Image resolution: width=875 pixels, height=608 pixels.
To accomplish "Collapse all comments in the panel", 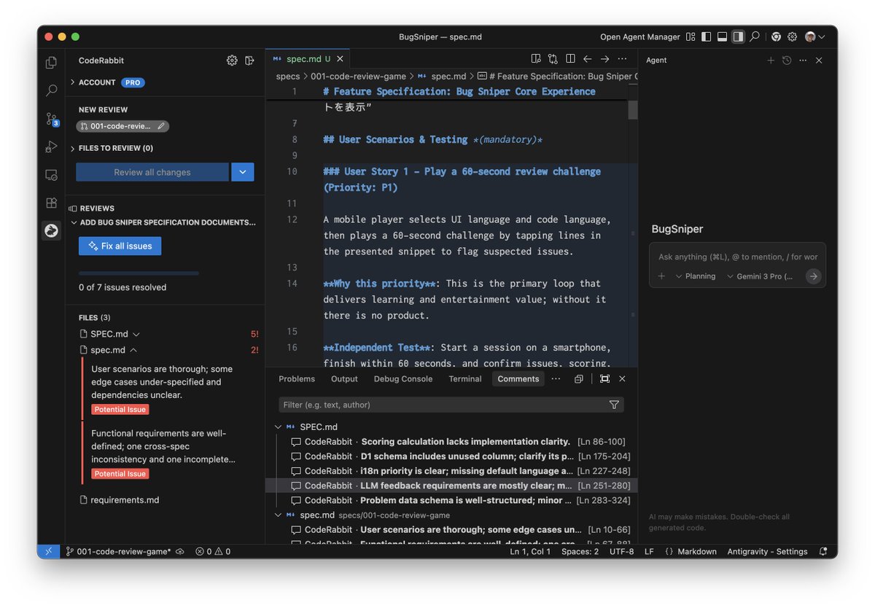I will coord(578,379).
